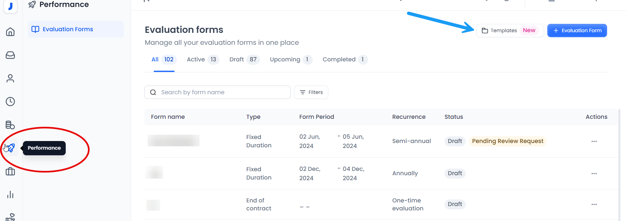Open the people/profile icon in the sidebar

[x=10, y=78]
